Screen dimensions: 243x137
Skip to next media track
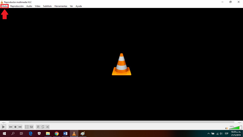20,127
